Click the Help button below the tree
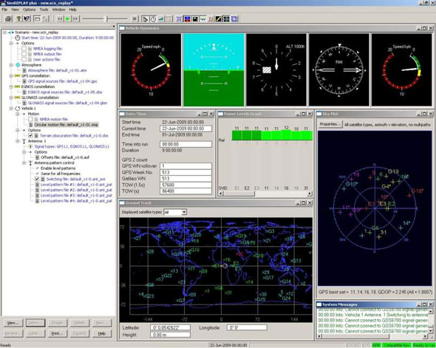 click(102, 333)
